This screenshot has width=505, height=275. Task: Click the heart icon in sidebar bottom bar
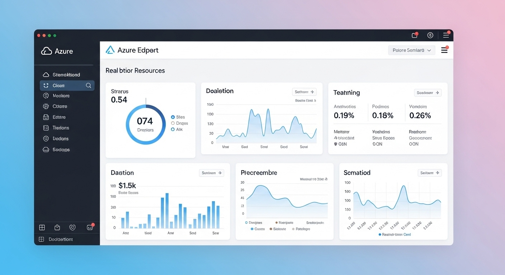click(x=72, y=227)
